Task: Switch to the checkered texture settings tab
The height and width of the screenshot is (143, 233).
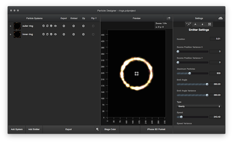Action: coord(209,24)
